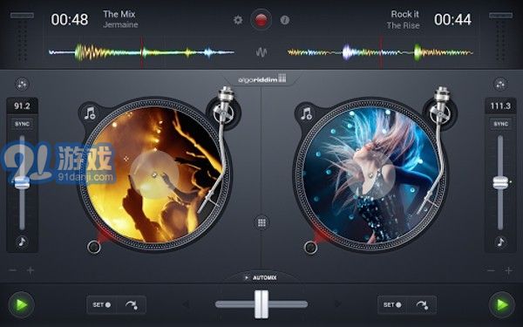Increase right deck tempo with plus button
Viewport: 523px width, 327px height.
509,270
